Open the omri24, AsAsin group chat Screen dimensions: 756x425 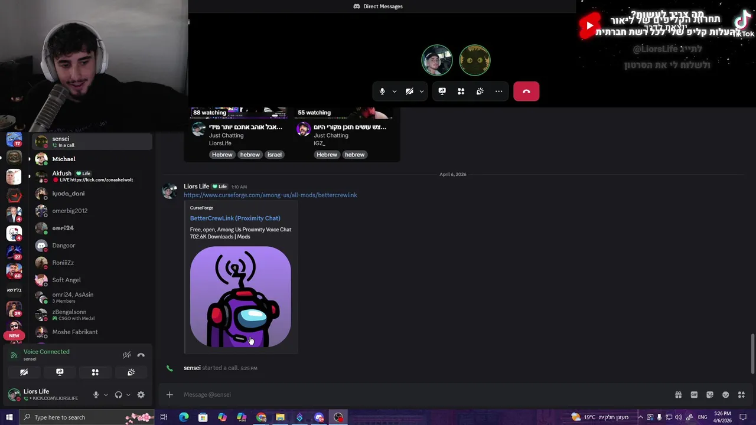(92, 297)
